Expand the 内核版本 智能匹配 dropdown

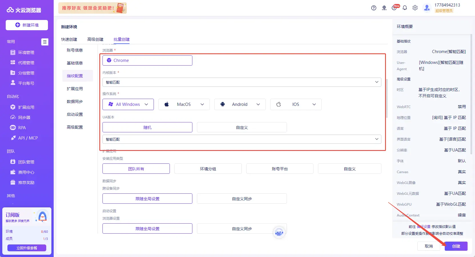(242, 82)
